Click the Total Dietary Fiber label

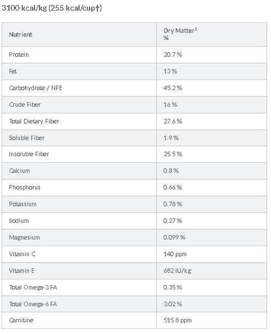[x=34, y=121]
